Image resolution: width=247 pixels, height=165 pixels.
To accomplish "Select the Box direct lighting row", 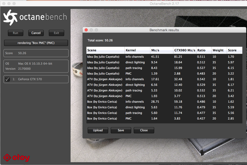I will pos(164,107).
